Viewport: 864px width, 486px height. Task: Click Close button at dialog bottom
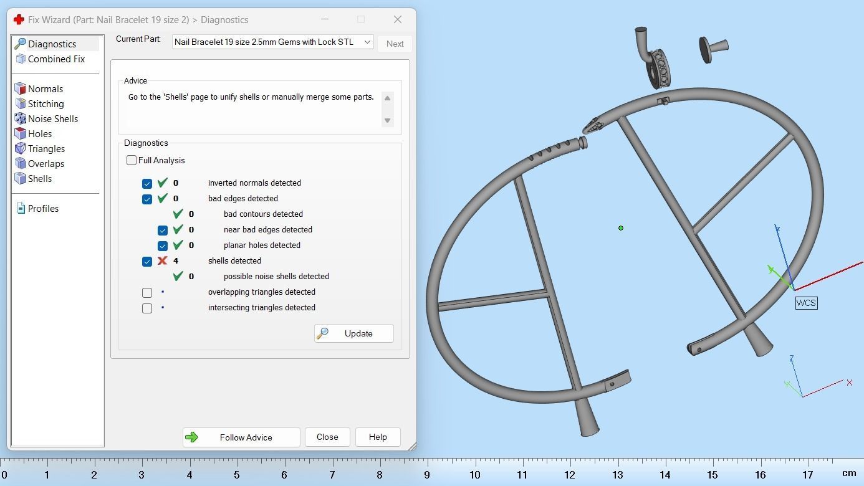coord(327,437)
